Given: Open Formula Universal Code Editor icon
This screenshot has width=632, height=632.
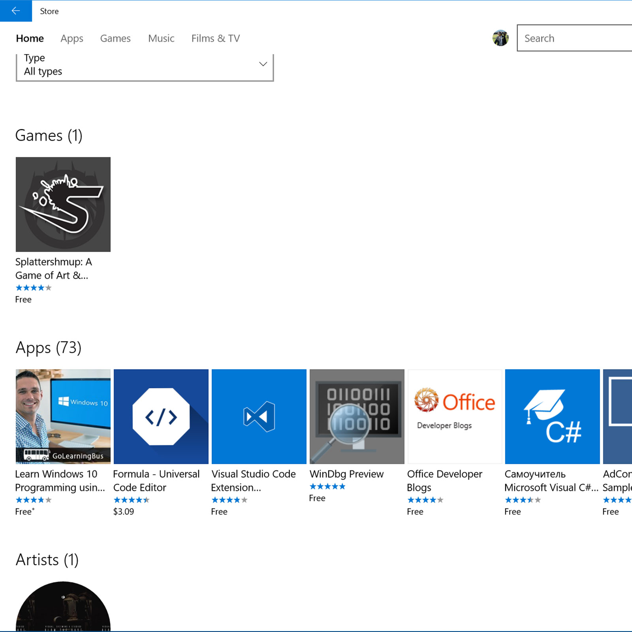Looking at the screenshot, I should click(x=161, y=416).
